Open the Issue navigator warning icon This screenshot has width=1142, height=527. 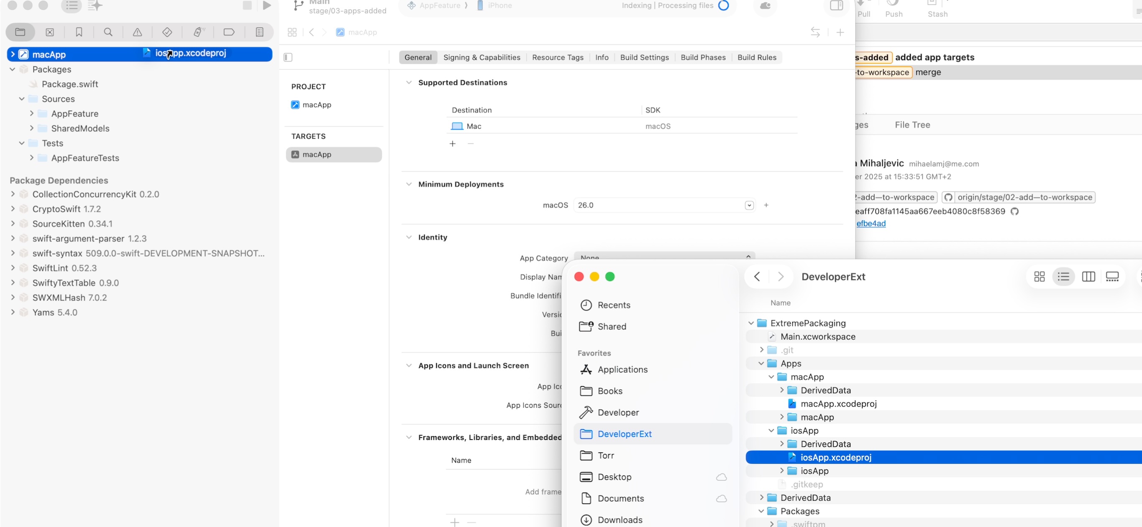pos(138,32)
